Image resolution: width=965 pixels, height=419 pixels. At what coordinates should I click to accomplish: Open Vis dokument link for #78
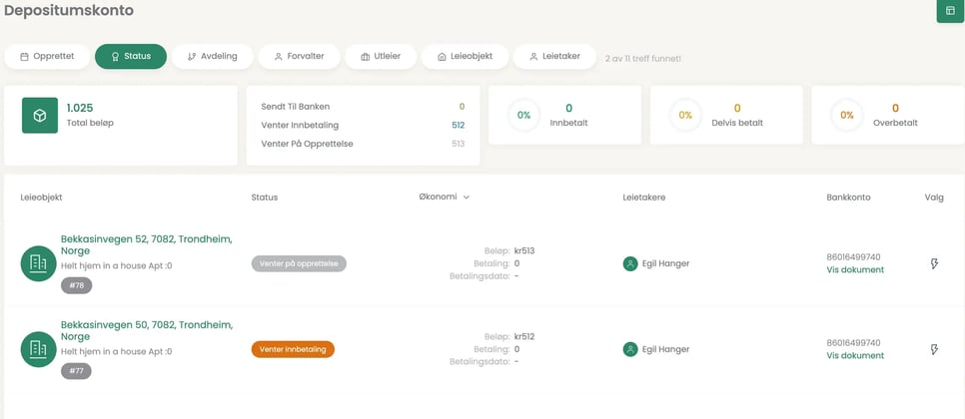pos(855,269)
